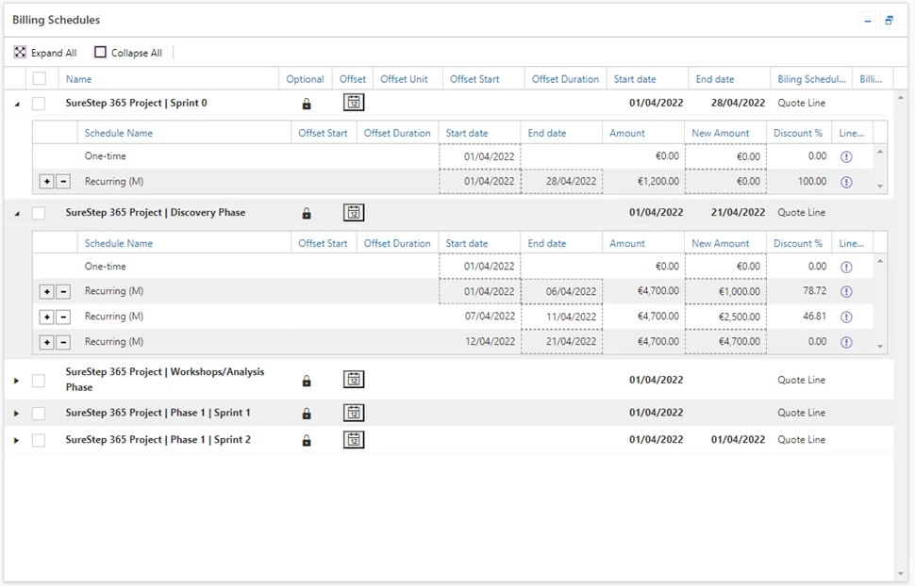Click plus on recurring line starting 12/04/2022
The width and height of the screenshot is (915, 586).
[46, 342]
